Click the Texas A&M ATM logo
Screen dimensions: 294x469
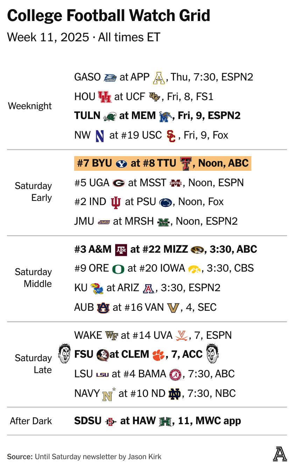121,250
